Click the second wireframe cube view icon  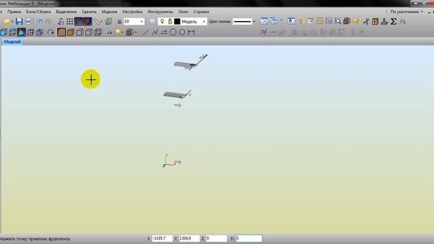pyautogui.click(x=12, y=33)
